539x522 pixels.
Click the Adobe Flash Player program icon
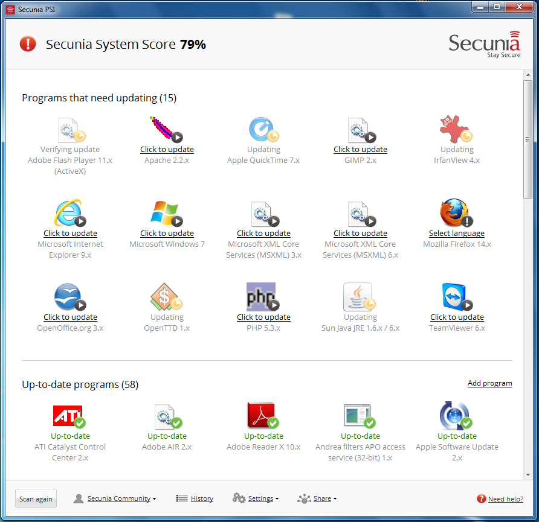coord(71,130)
